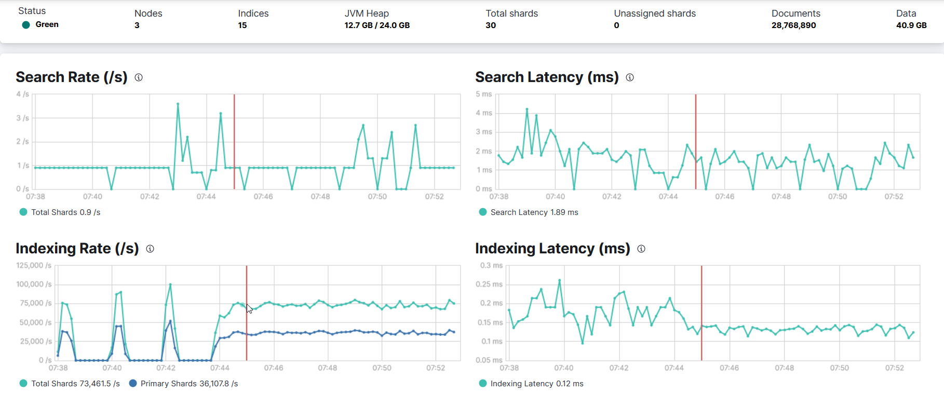
Task: Open the Indexing Rate info icon
Action: pos(150,249)
